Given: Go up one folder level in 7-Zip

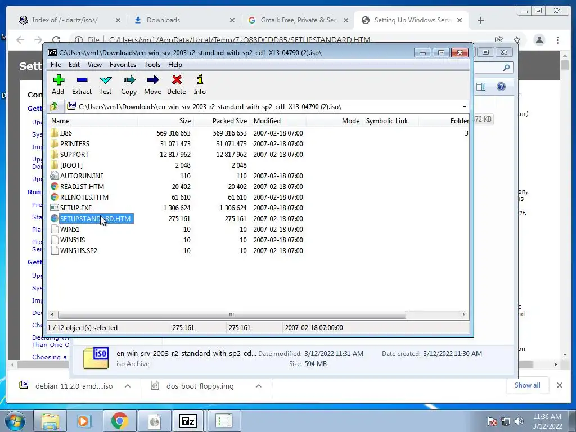Looking at the screenshot, I should click(54, 106).
